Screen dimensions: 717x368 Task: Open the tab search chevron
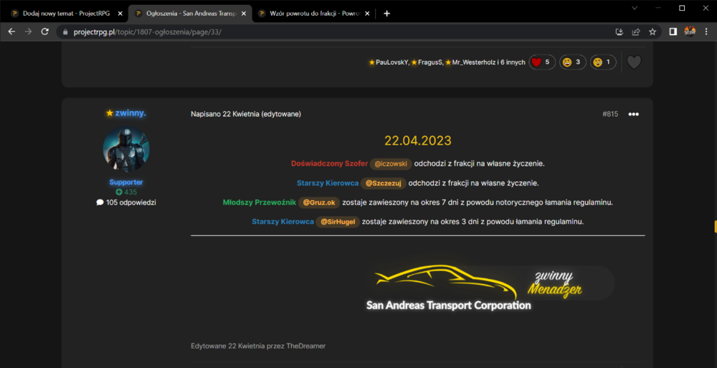(635, 8)
